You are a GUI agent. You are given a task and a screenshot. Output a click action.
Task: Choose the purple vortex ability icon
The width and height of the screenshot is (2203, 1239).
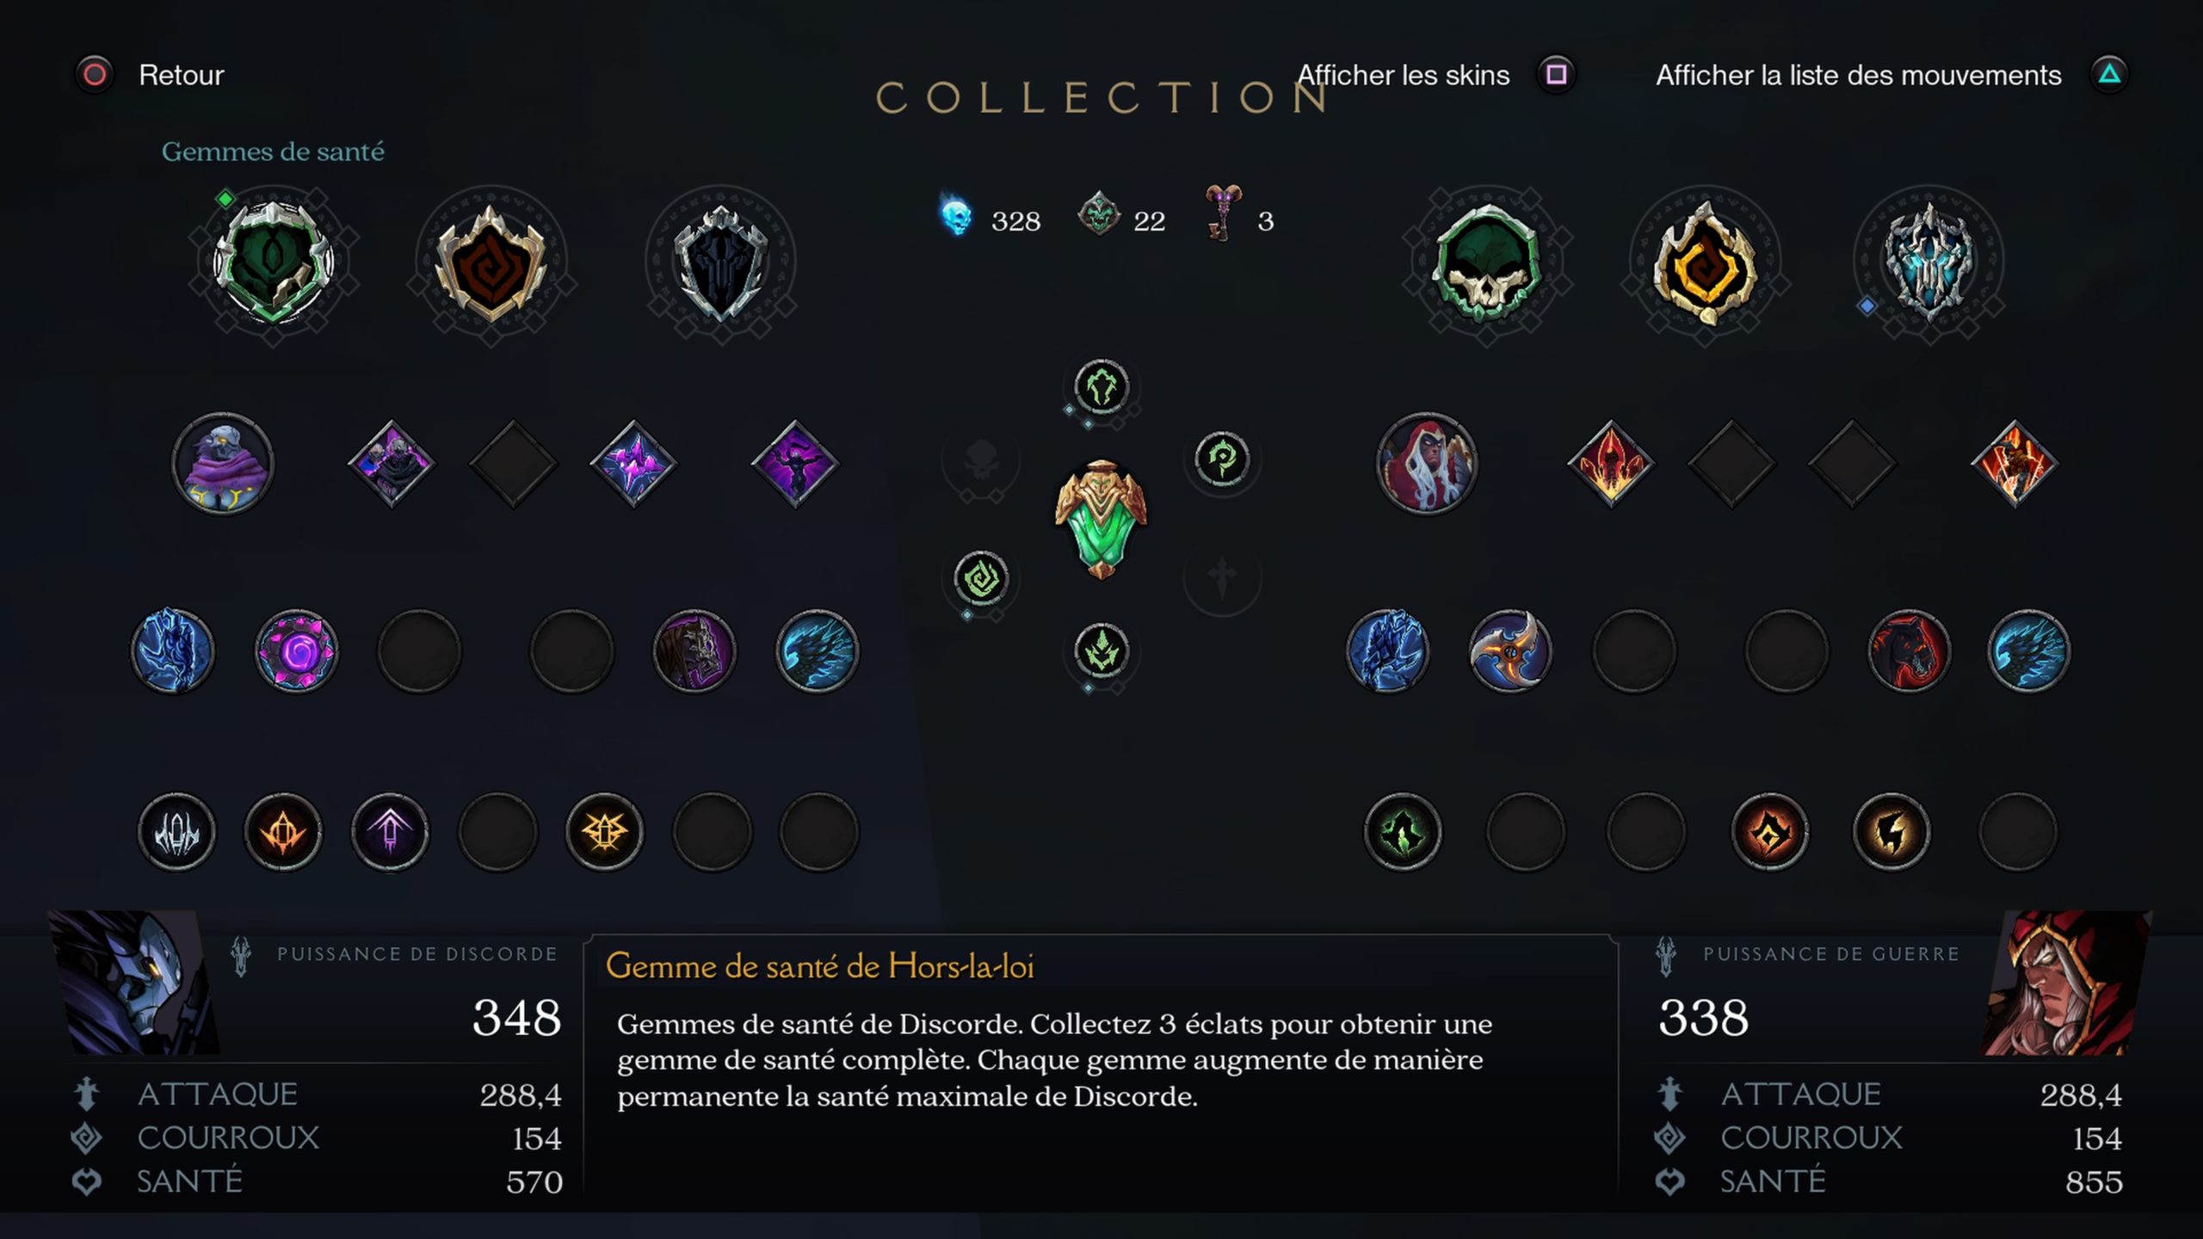tap(296, 651)
